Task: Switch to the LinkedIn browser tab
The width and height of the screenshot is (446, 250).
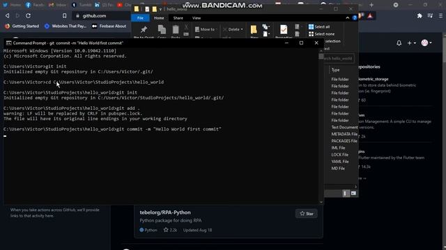Action: (103, 5)
